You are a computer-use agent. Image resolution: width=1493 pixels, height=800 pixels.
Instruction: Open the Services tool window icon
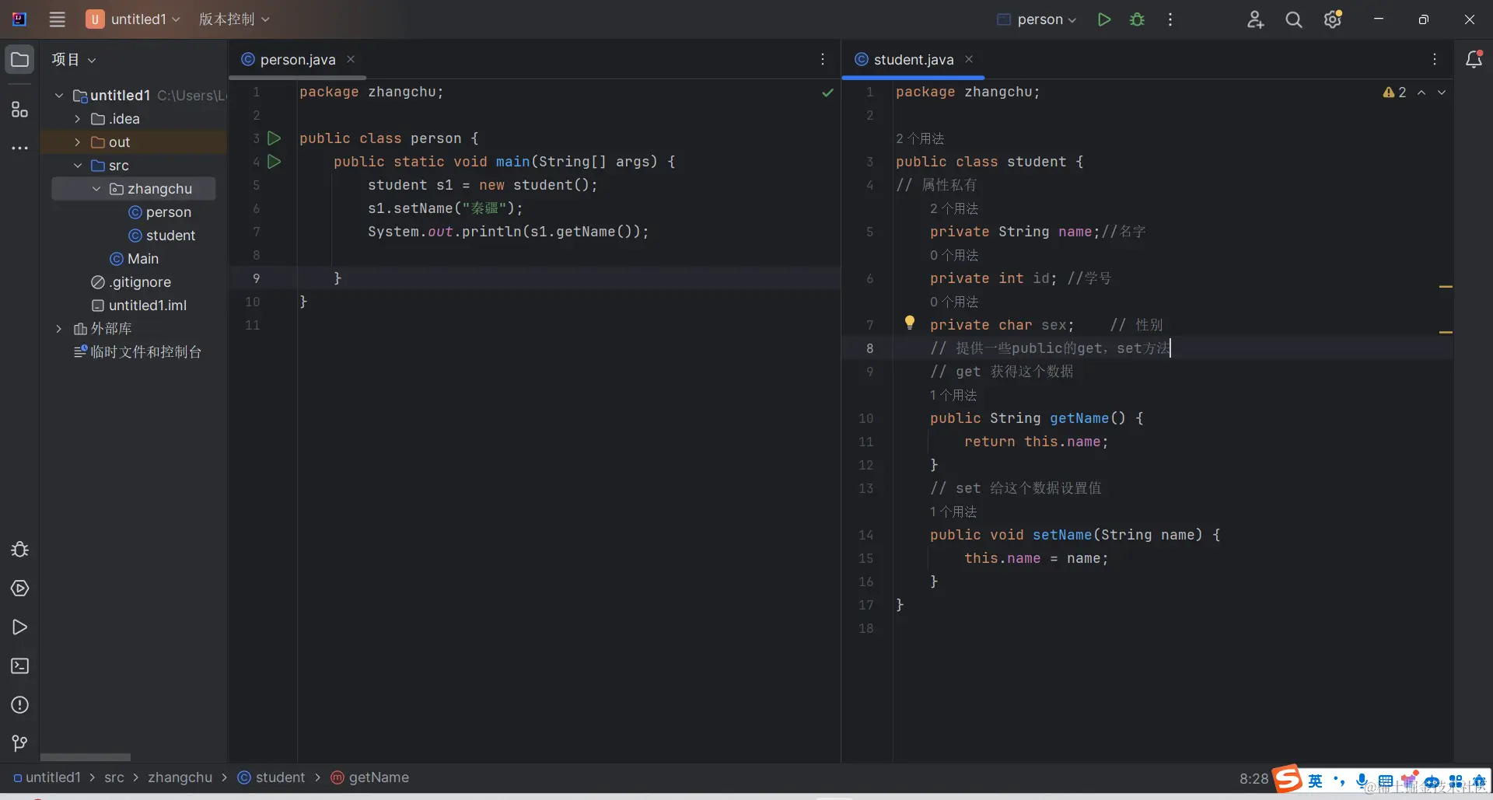tap(19, 589)
